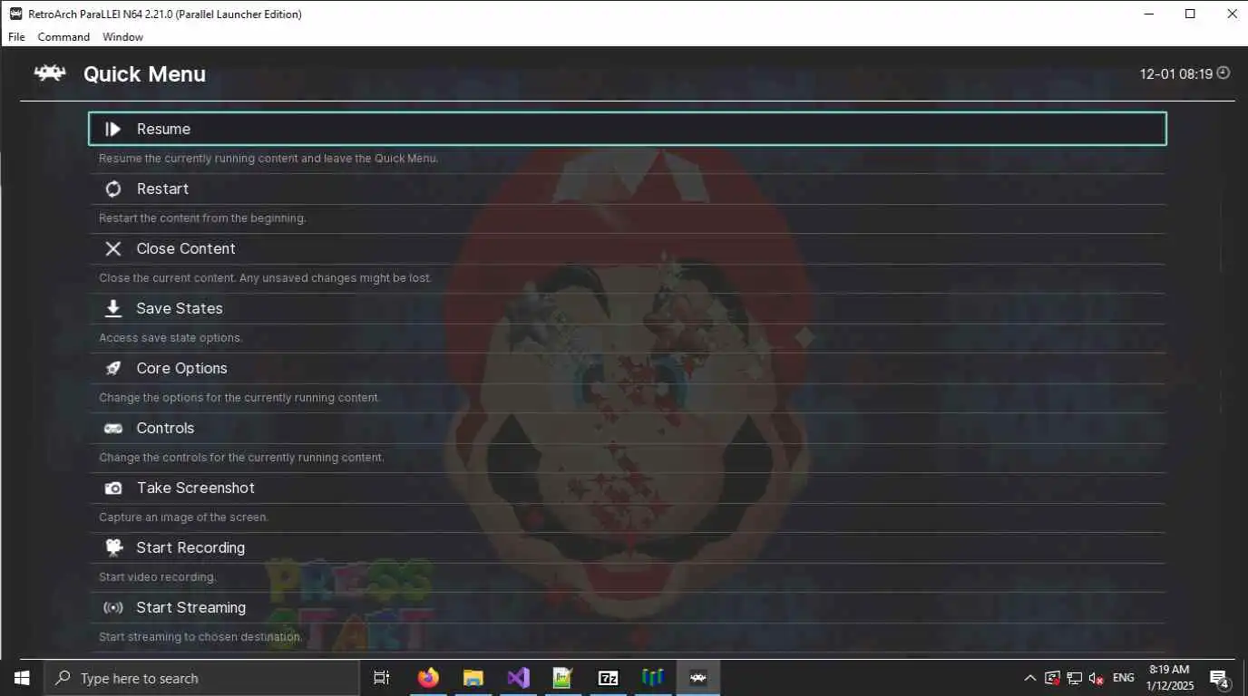Image resolution: width=1248 pixels, height=696 pixels.
Task: Click the Save States download icon
Action: tap(113, 308)
